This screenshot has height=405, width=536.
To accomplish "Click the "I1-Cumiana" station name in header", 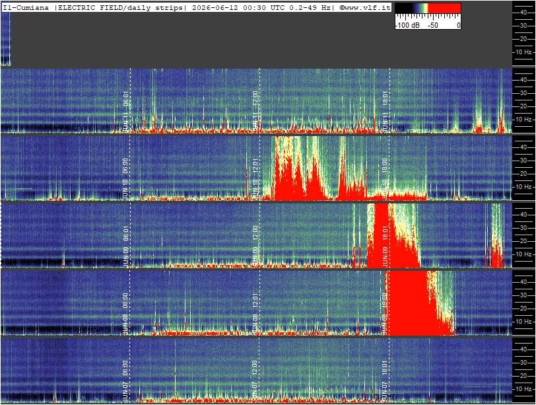I will coord(26,8).
